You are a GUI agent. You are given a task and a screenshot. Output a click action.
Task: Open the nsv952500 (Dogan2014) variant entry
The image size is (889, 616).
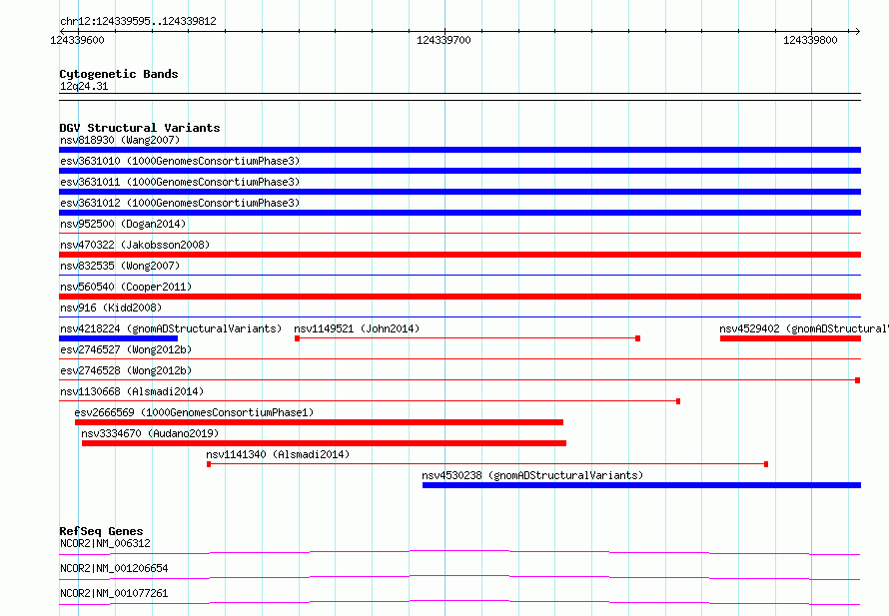point(123,224)
